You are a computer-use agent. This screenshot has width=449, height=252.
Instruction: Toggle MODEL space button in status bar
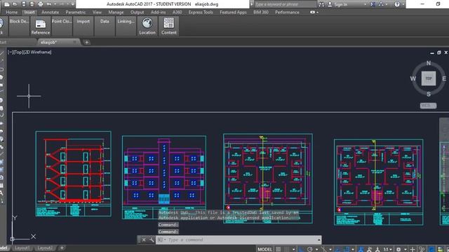coord(264,249)
